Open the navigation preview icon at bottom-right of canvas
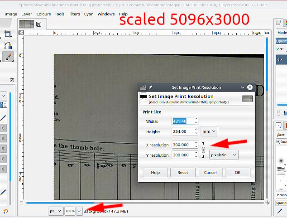This screenshot has height=218, width=287. click(x=268, y=203)
